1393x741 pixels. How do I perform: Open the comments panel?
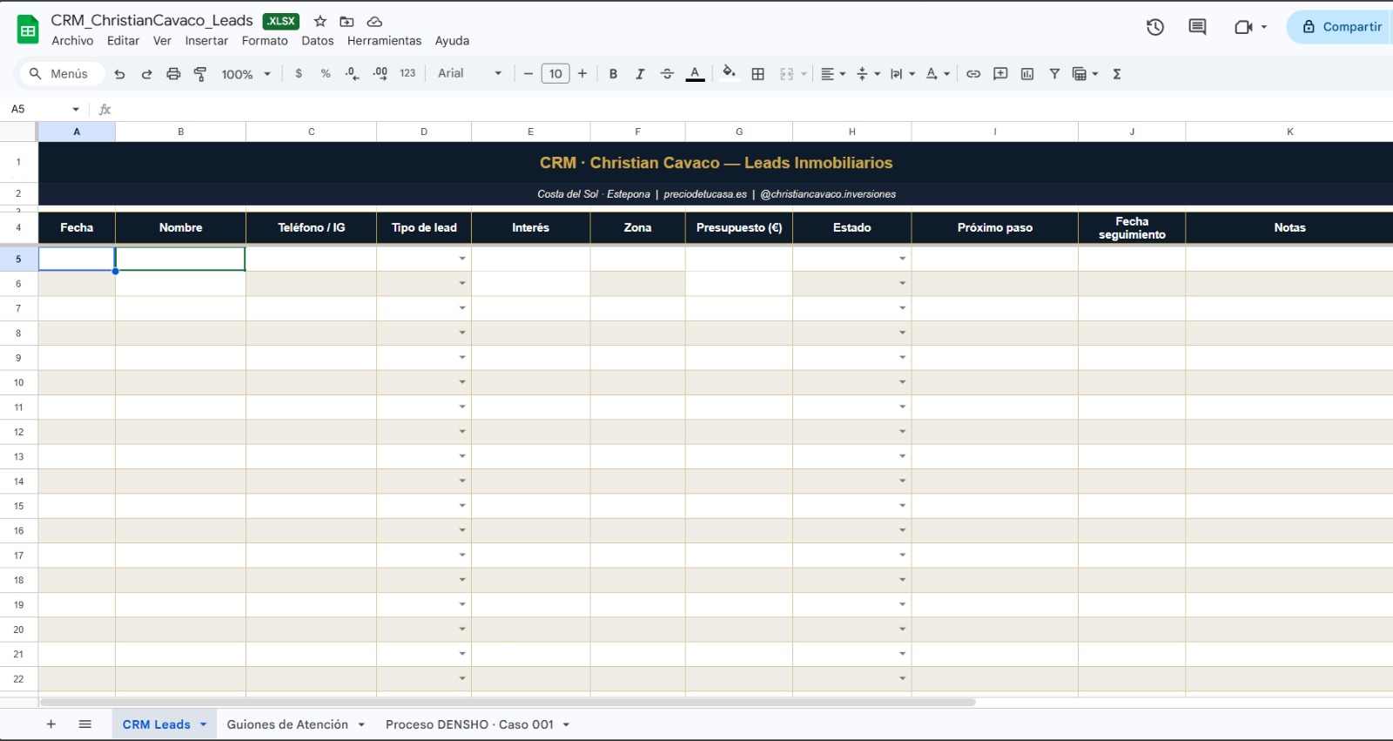click(x=1197, y=27)
